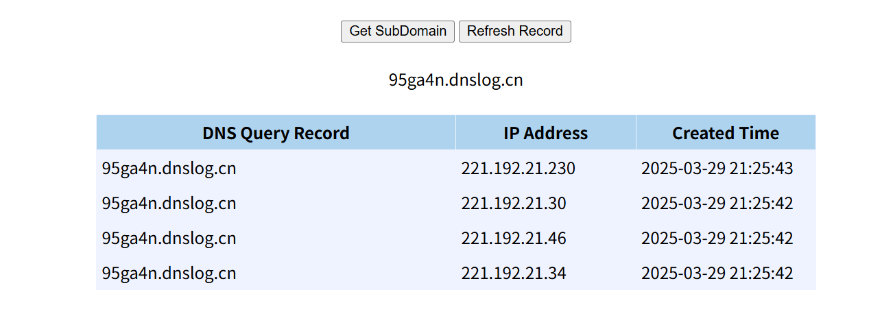Select IP address 221.192.21.230 cell
882x327 pixels.
pyautogui.click(x=518, y=169)
